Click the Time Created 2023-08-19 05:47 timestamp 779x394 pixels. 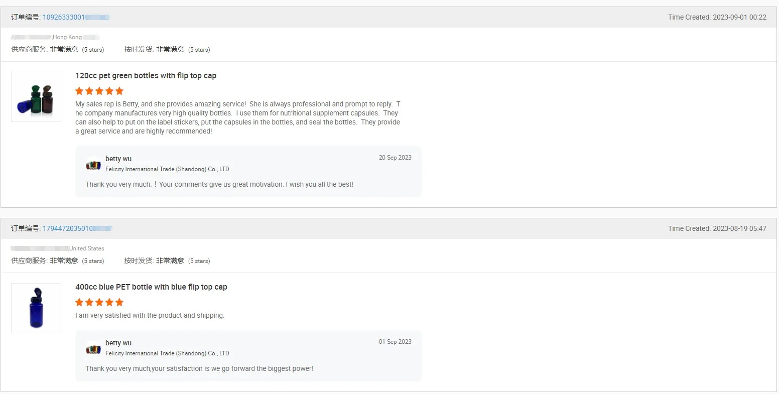[x=717, y=228]
